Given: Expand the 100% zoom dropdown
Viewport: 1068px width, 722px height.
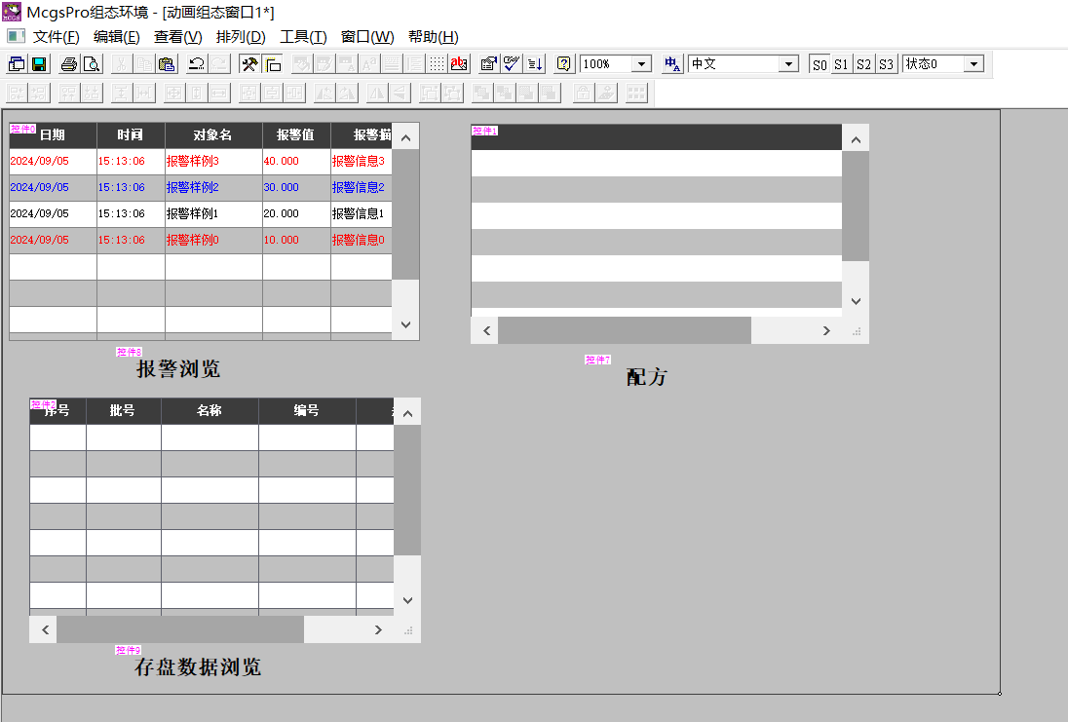Looking at the screenshot, I should (x=641, y=64).
